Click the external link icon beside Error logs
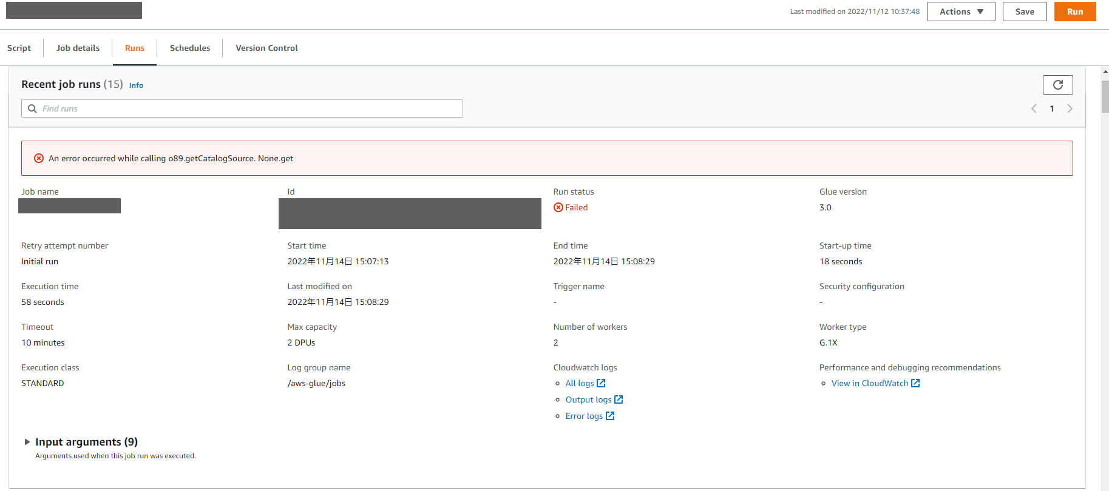This screenshot has height=491, width=1109. pyautogui.click(x=610, y=416)
